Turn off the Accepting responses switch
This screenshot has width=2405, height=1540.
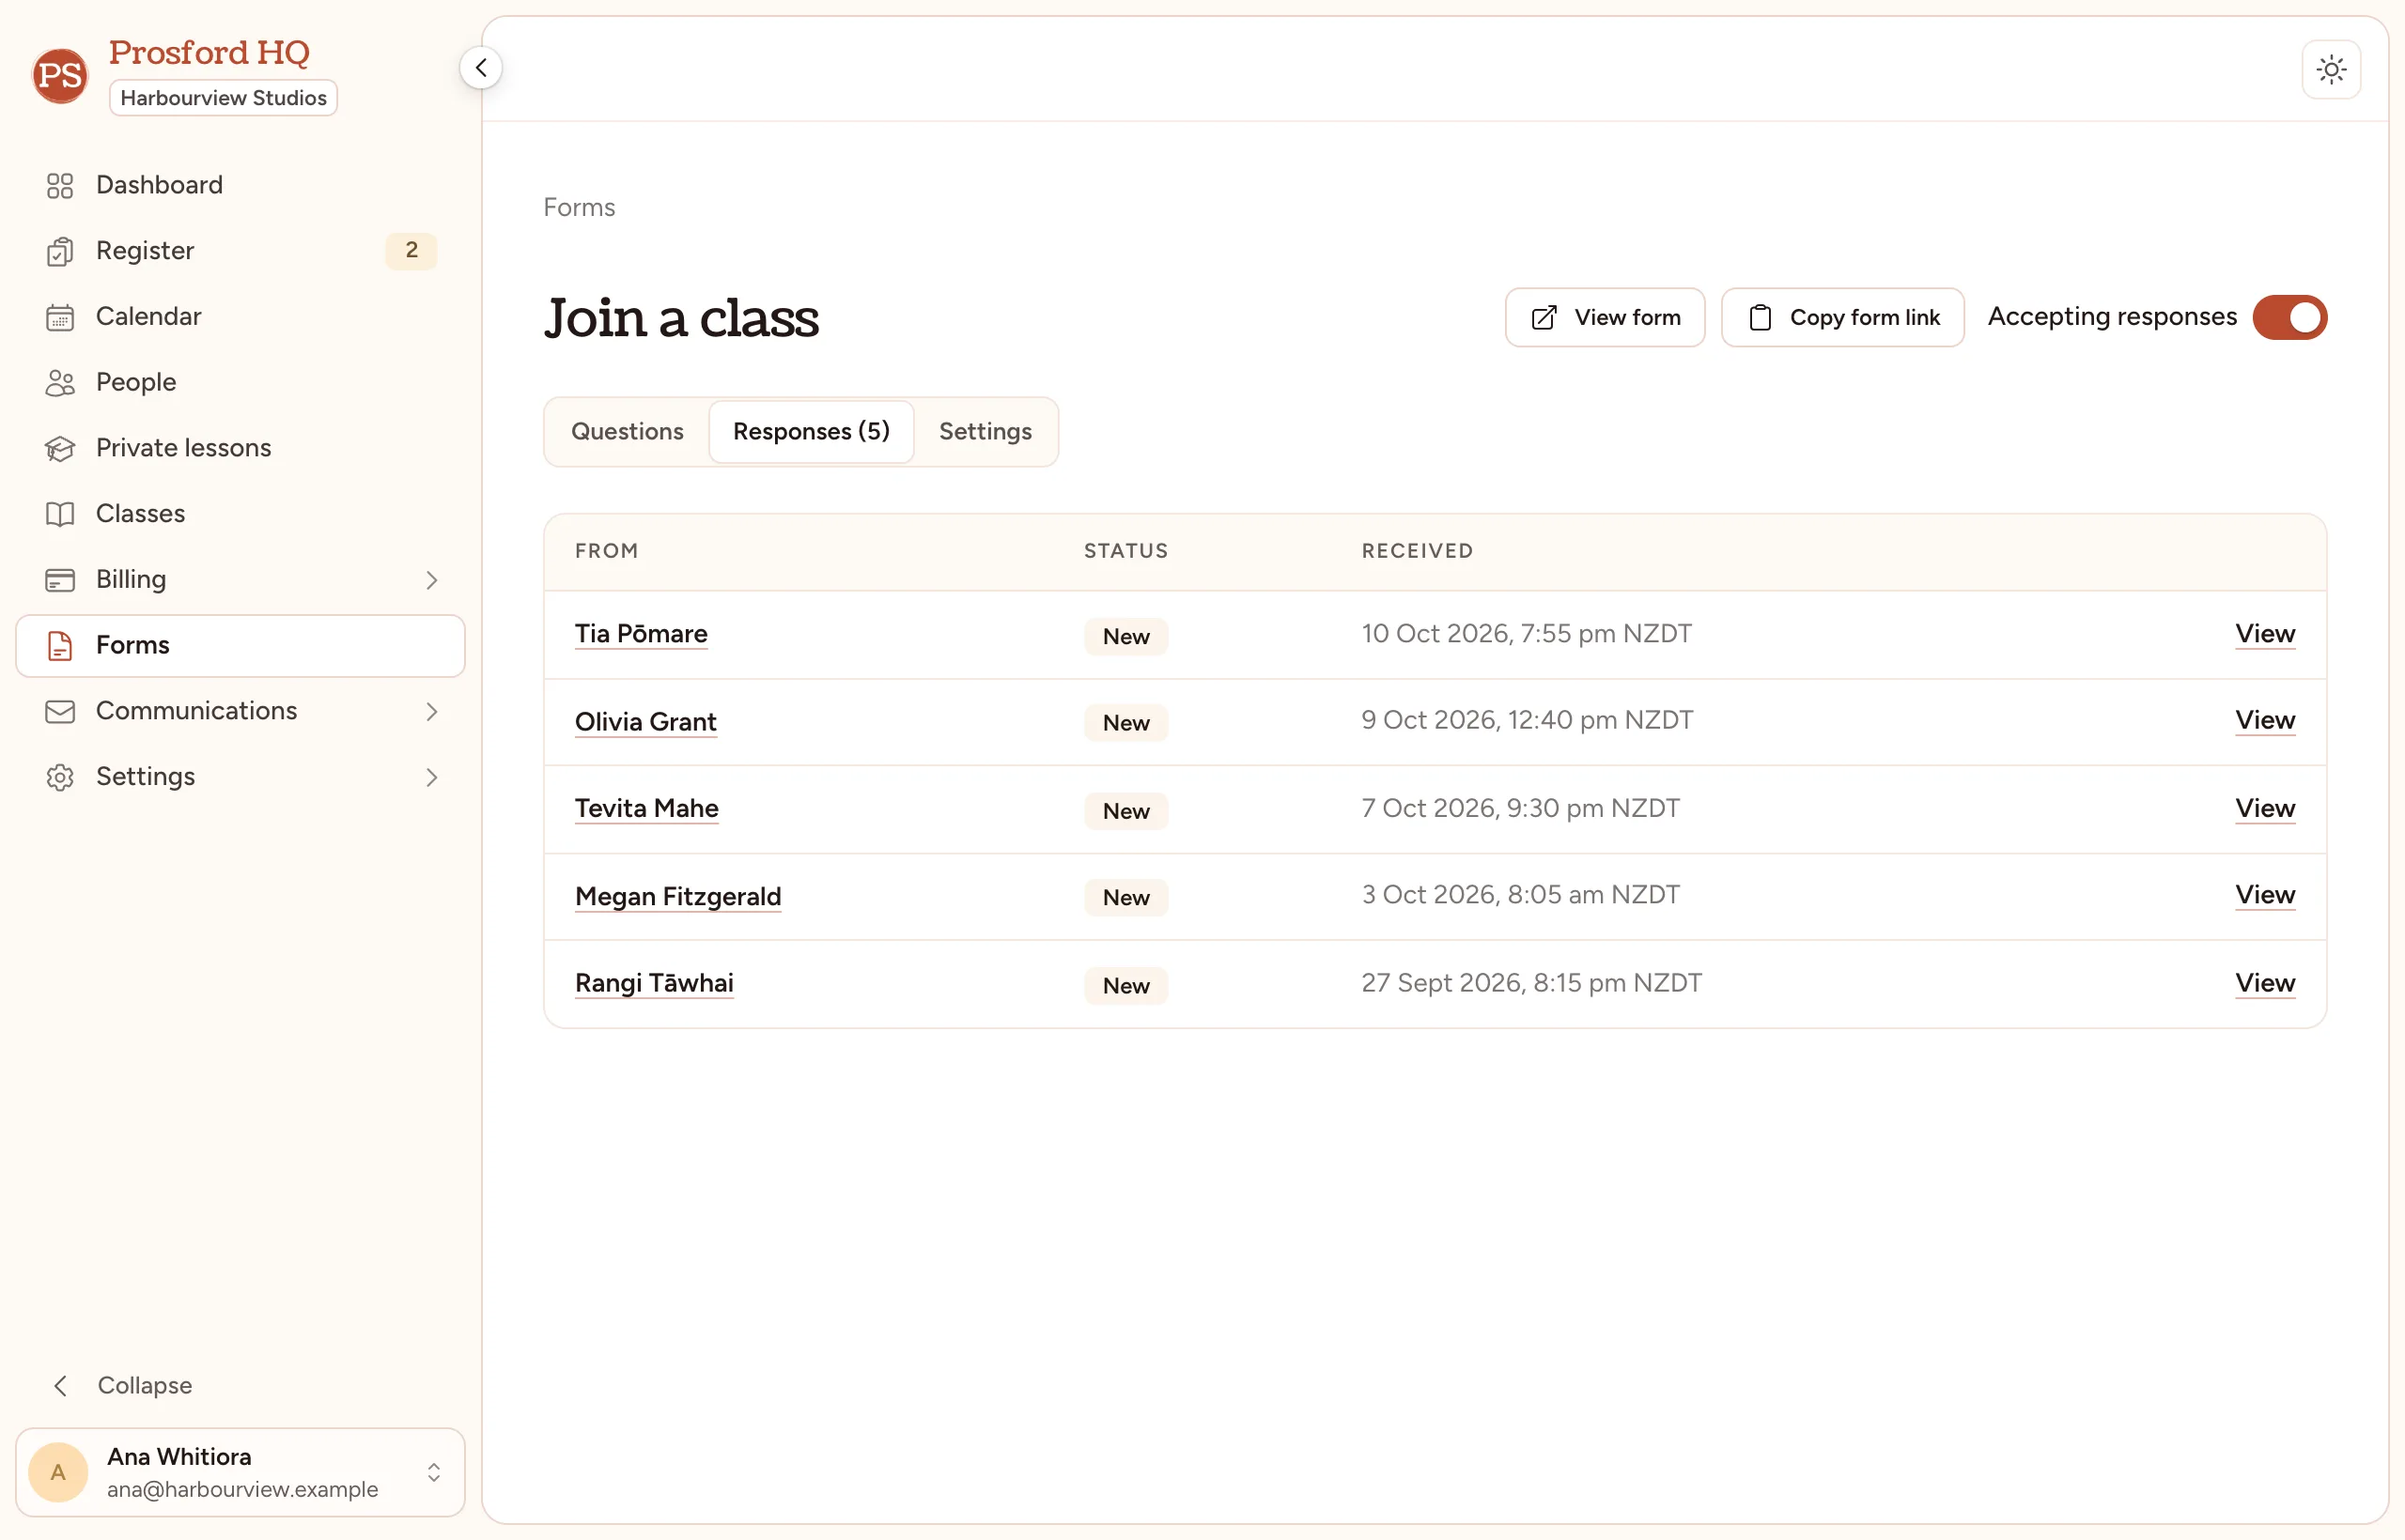click(2289, 318)
